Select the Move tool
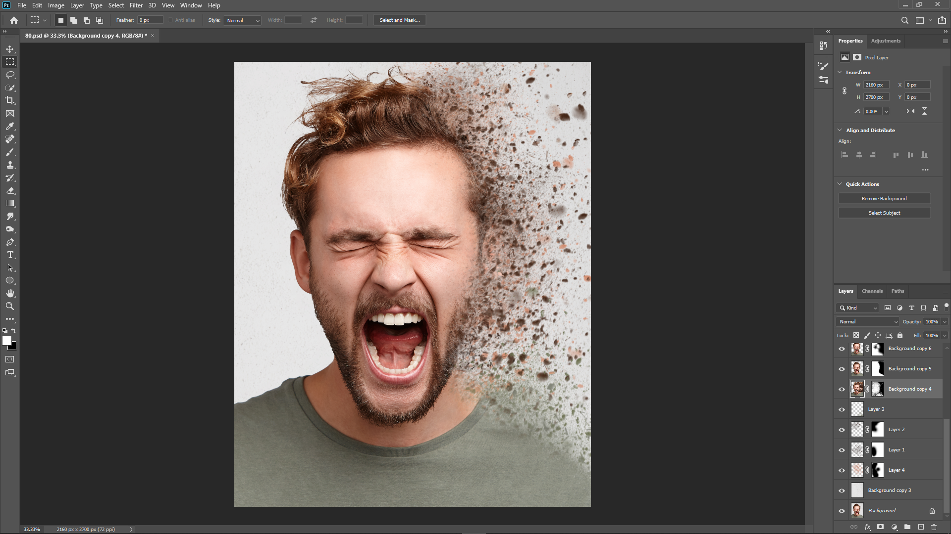Screen dimensions: 951x534 [x=10, y=49]
